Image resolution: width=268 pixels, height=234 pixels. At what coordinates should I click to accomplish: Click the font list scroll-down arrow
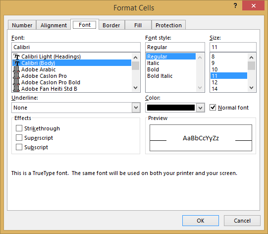(x=136, y=88)
